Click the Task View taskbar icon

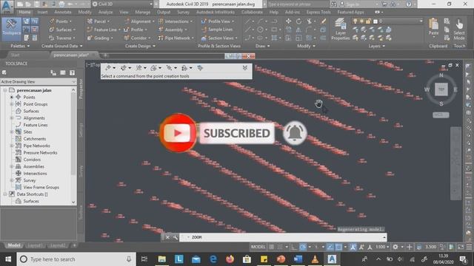point(144,259)
